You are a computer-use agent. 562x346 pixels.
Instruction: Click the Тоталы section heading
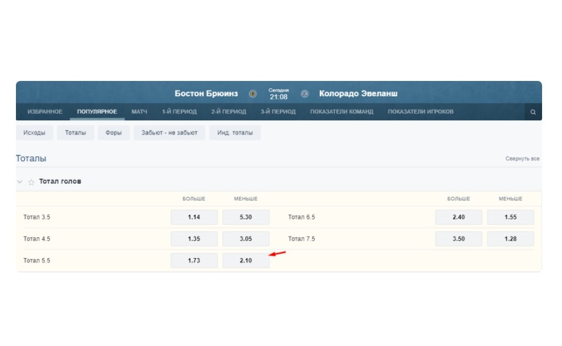31,158
